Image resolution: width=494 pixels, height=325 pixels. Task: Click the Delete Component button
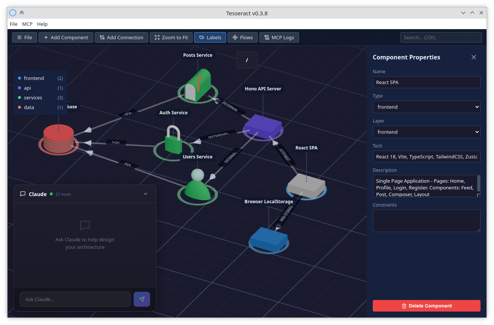426,306
